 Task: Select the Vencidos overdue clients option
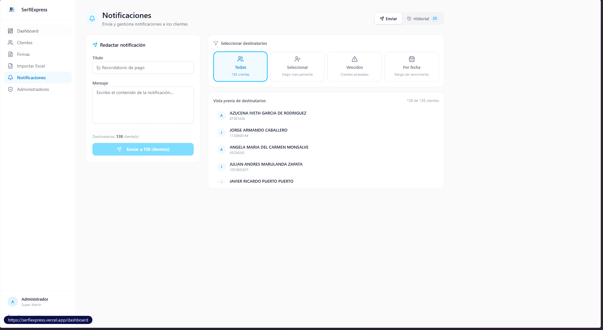354,67
